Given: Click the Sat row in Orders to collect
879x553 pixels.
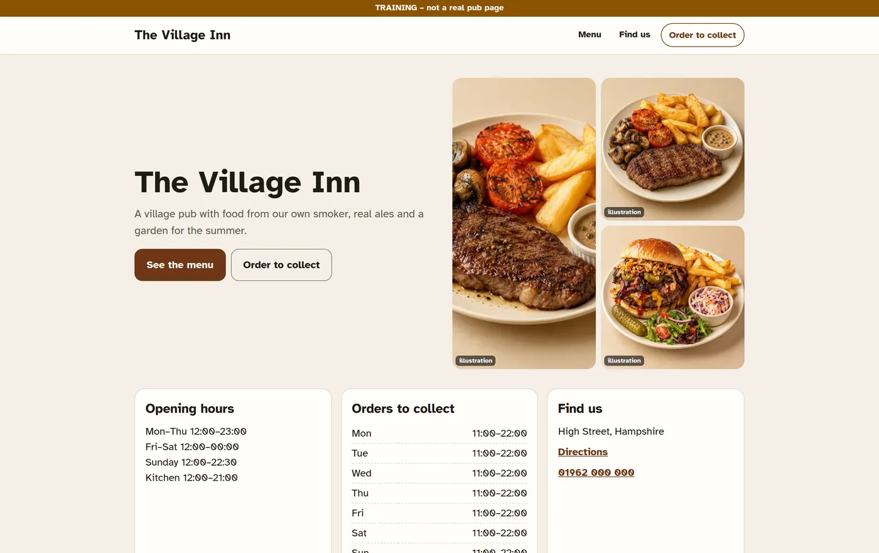Looking at the screenshot, I should [x=439, y=534].
